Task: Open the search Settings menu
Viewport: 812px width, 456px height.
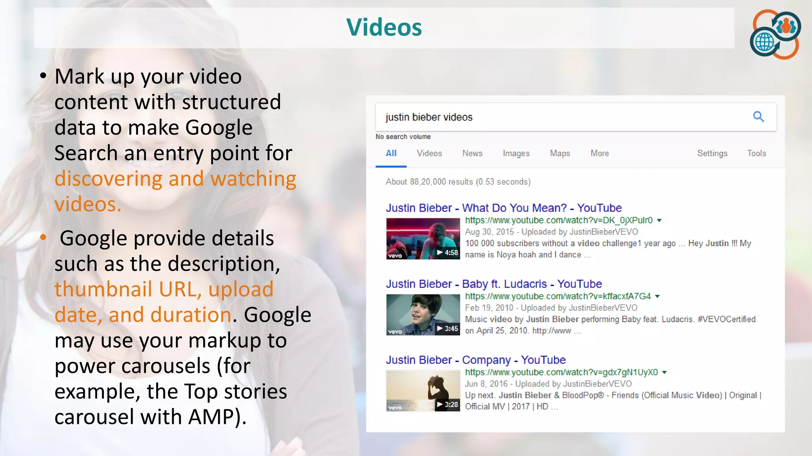Action: point(712,154)
